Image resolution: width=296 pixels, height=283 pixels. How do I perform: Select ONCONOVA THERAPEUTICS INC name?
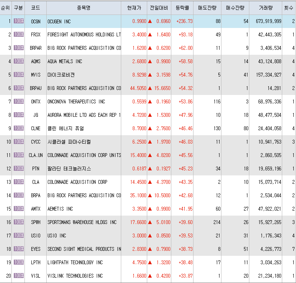click(76, 102)
